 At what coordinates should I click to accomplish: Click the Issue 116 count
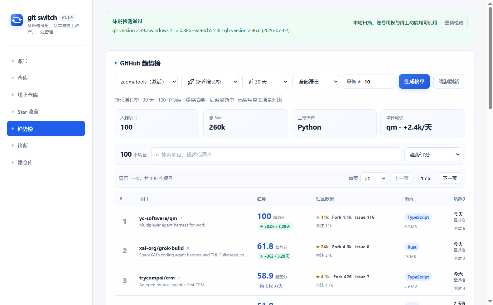[x=365, y=217]
